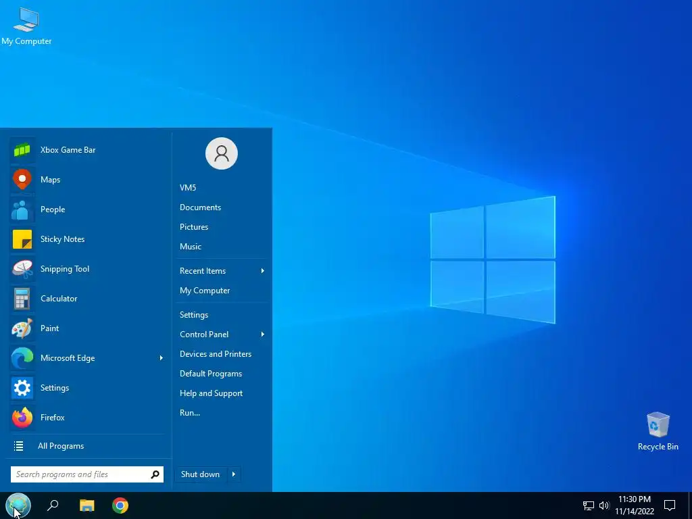The height and width of the screenshot is (519, 692).
Task: Open File Explorer from the taskbar
Action: (87, 505)
